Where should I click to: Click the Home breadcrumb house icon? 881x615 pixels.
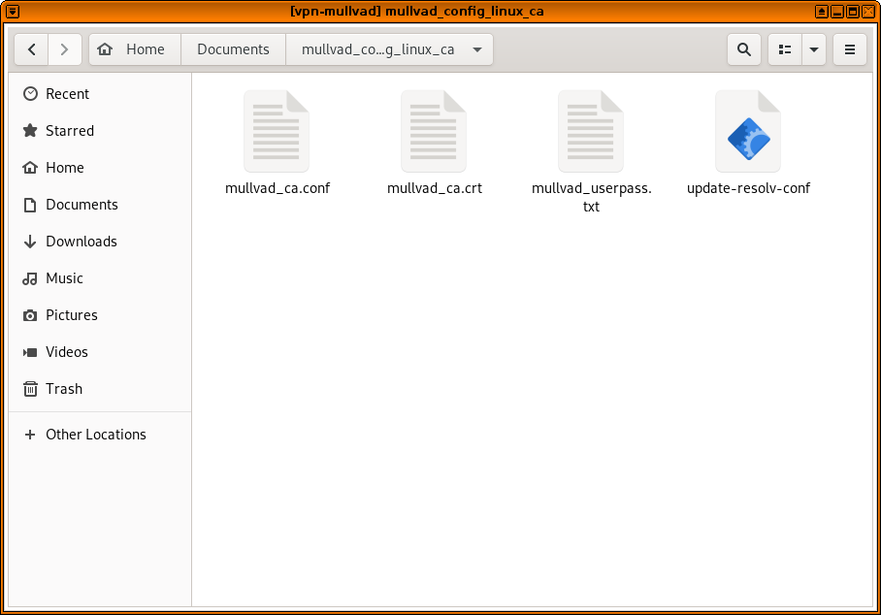(x=105, y=49)
